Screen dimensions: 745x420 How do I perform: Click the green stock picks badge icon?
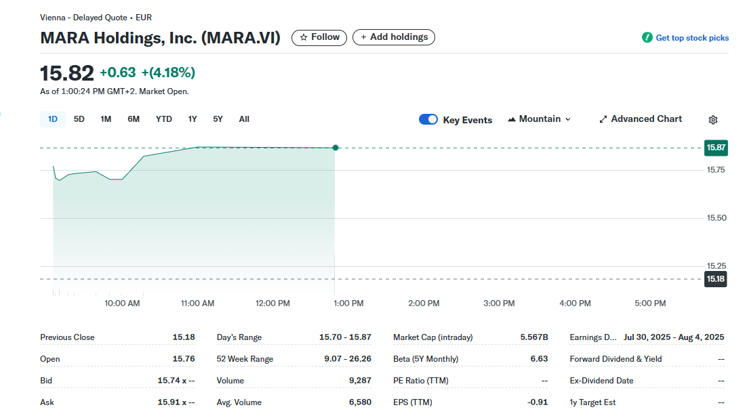tap(647, 37)
